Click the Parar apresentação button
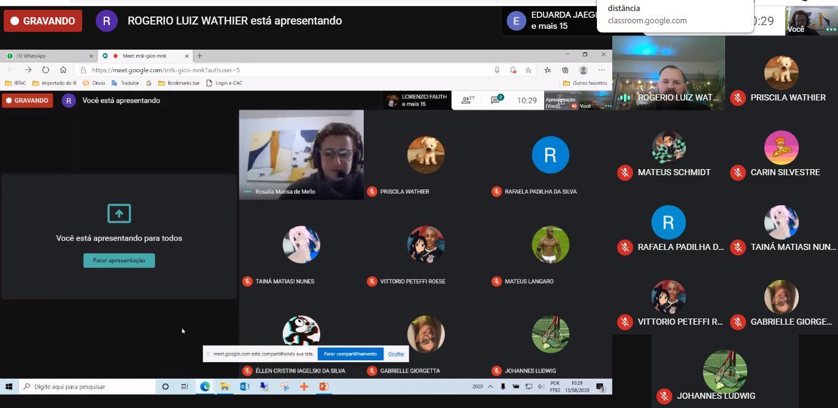 click(119, 260)
